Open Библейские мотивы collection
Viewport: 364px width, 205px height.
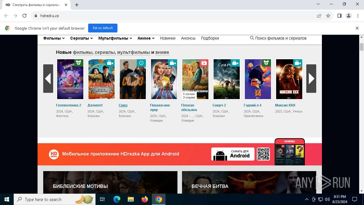pos(110,182)
